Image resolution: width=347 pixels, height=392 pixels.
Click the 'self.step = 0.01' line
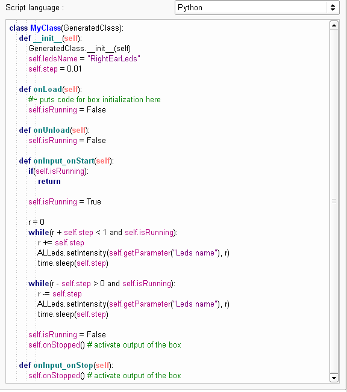pos(55,69)
